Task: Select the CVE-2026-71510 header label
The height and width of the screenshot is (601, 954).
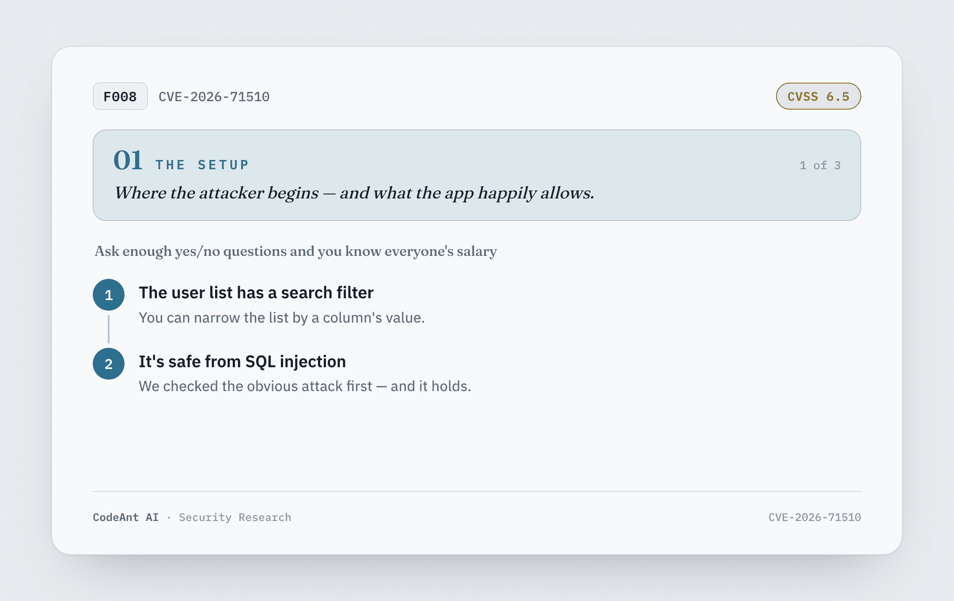Action: click(214, 97)
